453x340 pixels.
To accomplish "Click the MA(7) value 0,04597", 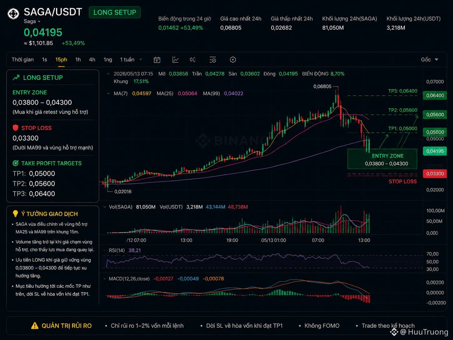I will [x=142, y=93].
